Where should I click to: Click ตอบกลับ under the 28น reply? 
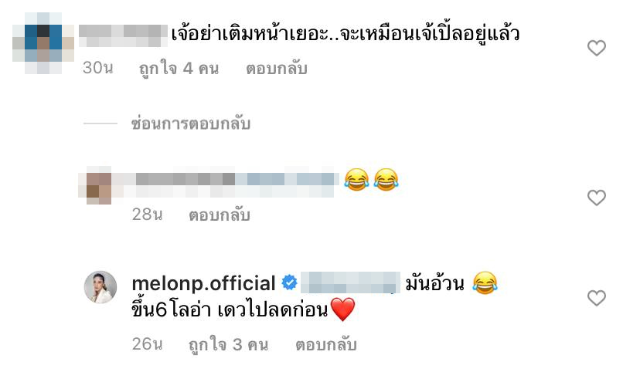(x=220, y=215)
